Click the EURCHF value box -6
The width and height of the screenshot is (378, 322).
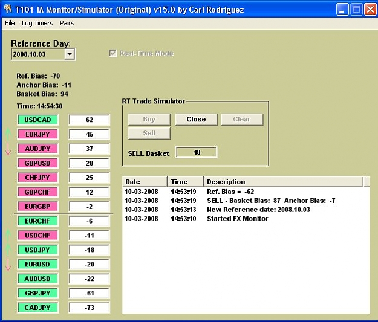(89, 221)
